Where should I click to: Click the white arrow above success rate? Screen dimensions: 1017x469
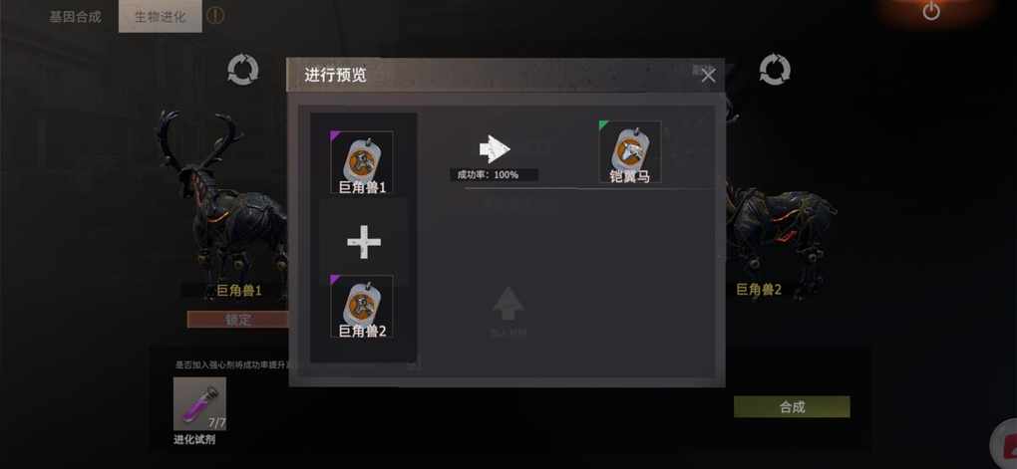click(495, 149)
